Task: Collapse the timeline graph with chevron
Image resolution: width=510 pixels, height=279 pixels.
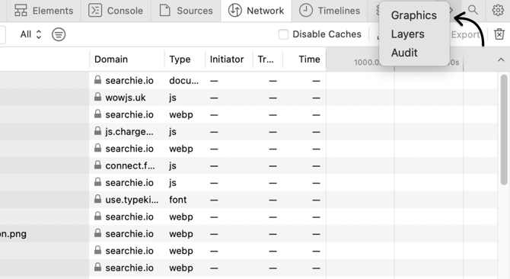Action: click(501, 60)
